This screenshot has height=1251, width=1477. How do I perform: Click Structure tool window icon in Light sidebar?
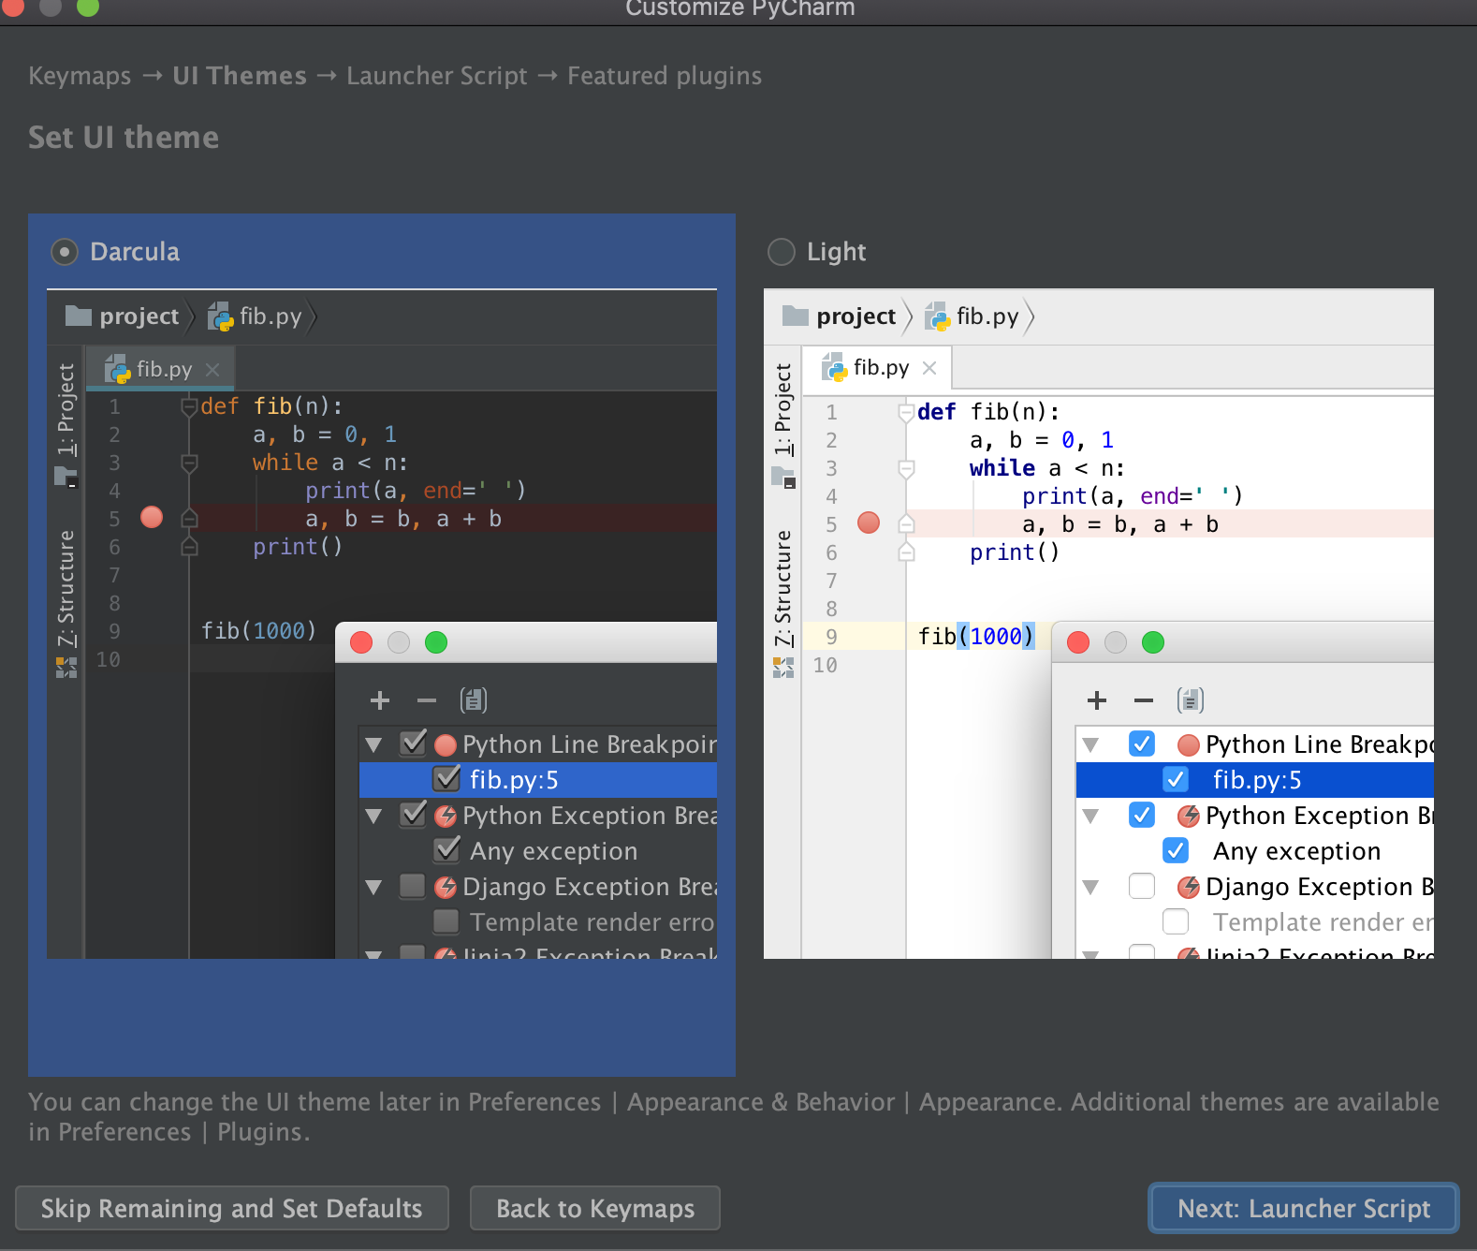[783, 667]
